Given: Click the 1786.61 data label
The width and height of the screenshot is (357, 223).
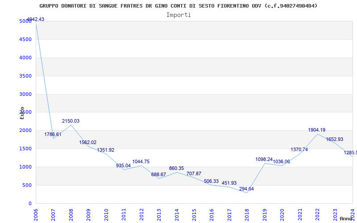Looking at the screenshot, I should coord(53,134).
